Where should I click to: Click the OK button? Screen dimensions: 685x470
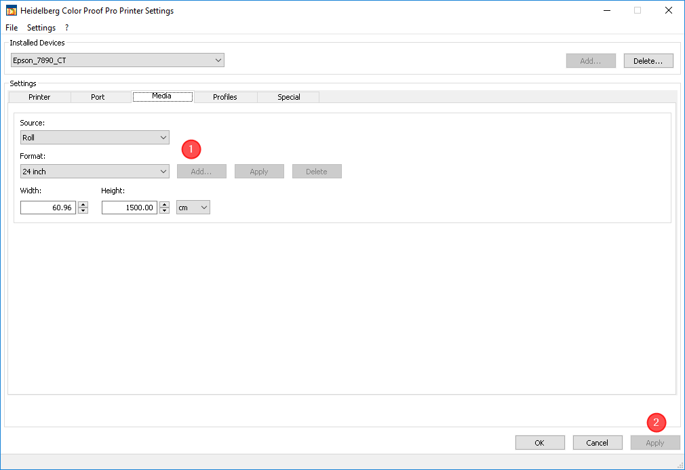pyautogui.click(x=540, y=442)
